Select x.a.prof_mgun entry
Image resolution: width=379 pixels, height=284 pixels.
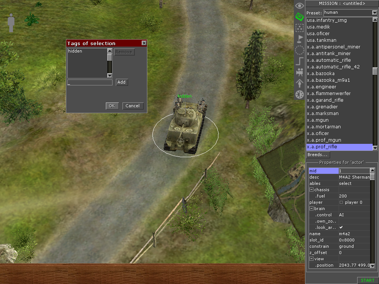(x=339, y=140)
